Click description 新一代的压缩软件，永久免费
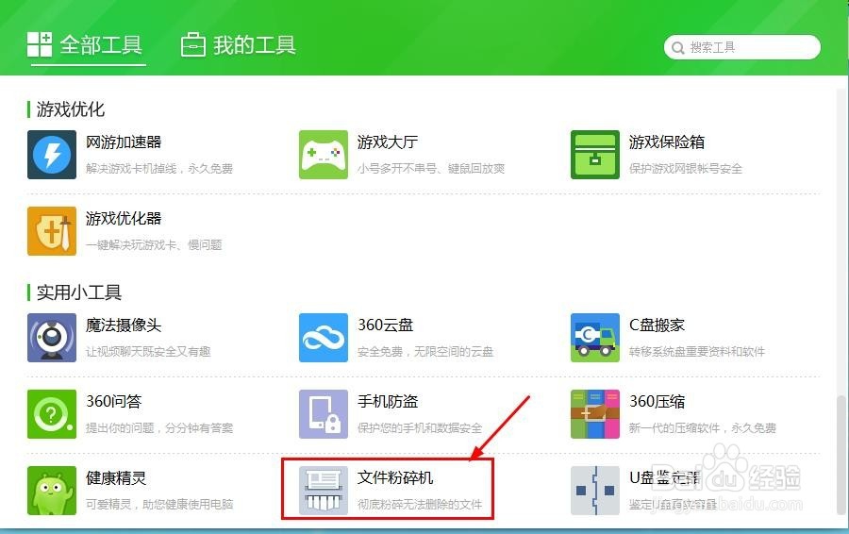 702,427
